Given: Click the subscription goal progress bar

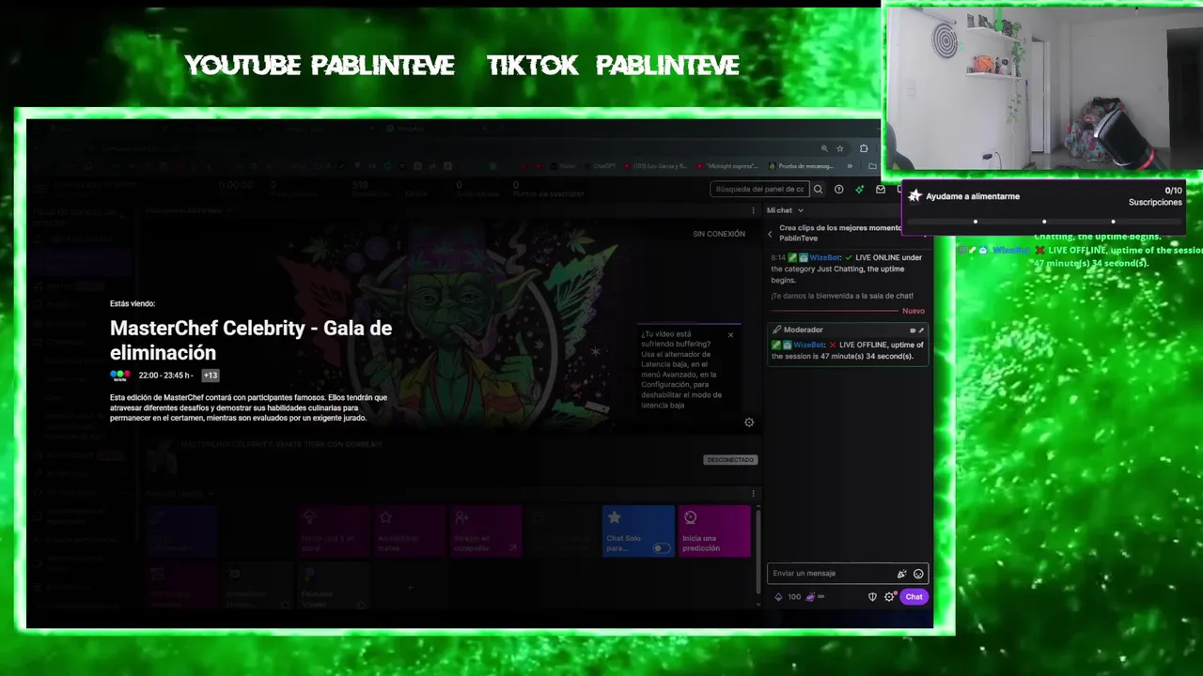Looking at the screenshot, I should coord(1044,222).
